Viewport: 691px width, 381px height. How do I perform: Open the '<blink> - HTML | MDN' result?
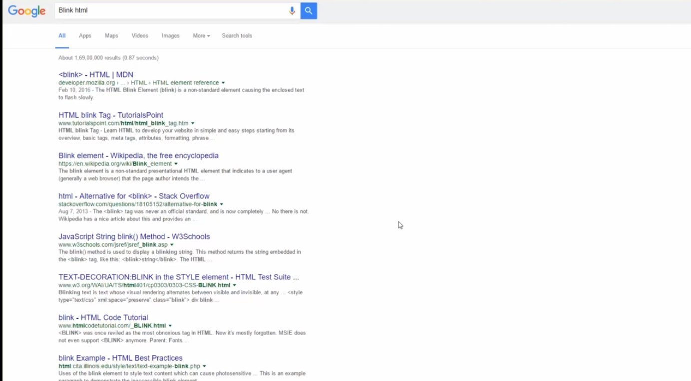(x=96, y=75)
